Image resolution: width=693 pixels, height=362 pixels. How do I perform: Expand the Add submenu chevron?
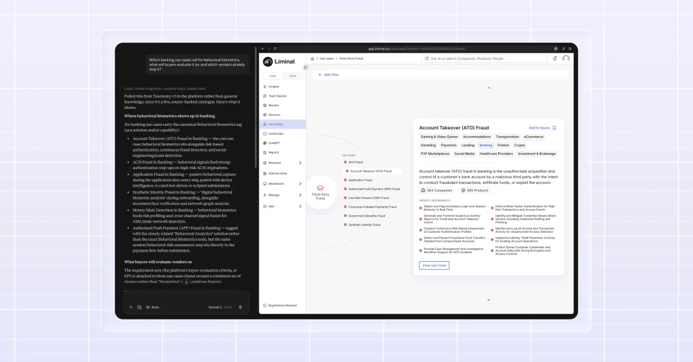coord(300,206)
